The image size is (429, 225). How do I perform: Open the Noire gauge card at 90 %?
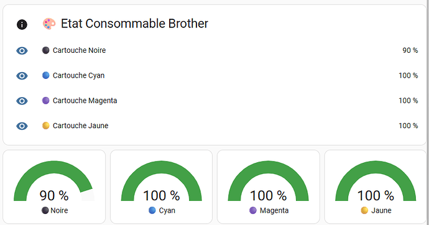(54, 186)
